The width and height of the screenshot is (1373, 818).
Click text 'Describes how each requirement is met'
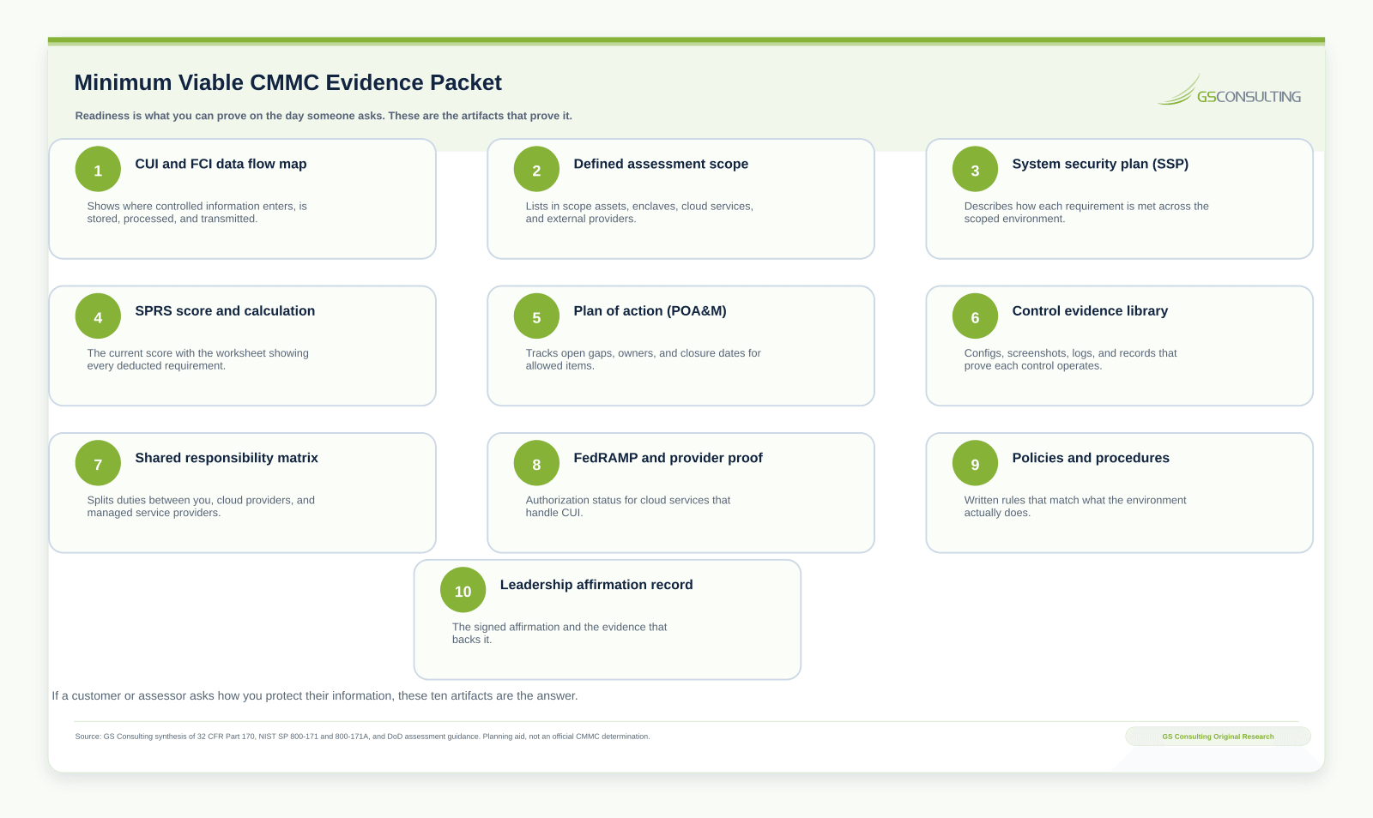click(x=1086, y=213)
